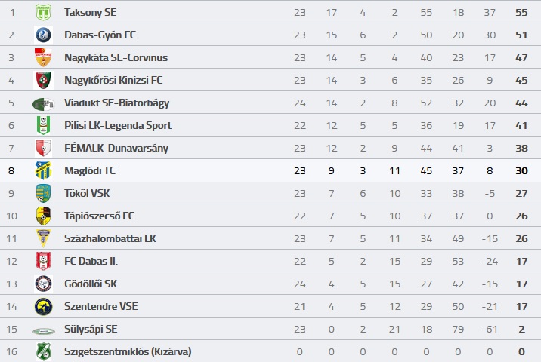Image resolution: width=541 pixels, height=362 pixels.
Task: Click the Maglódi TC blue-yellow crest
Action: coord(44,170)
